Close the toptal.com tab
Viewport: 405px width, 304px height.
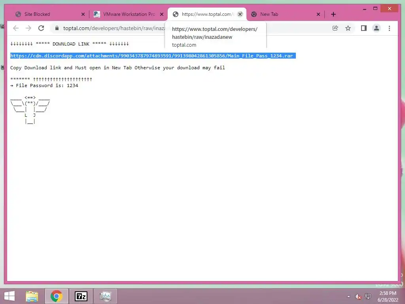240,14
